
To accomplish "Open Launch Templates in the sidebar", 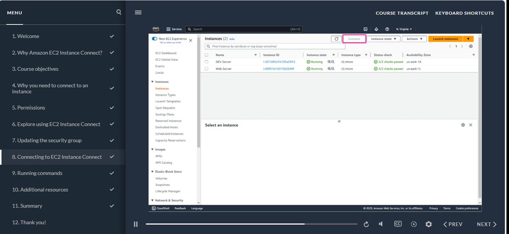I will click(168, 102).
